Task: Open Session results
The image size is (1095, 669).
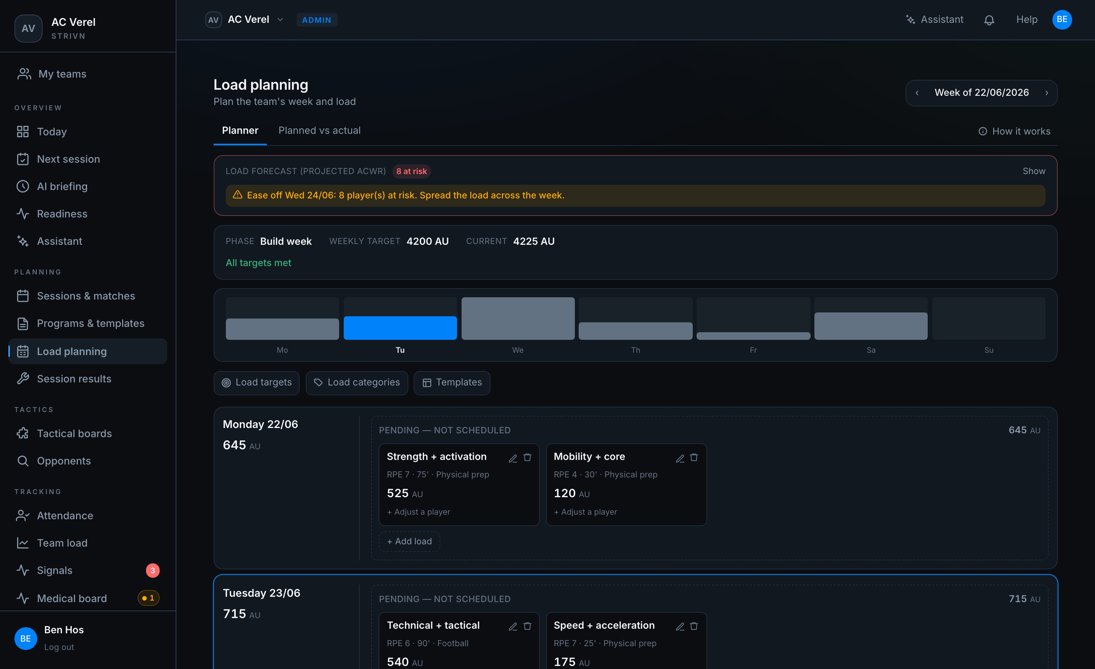Action: (88, 379)
